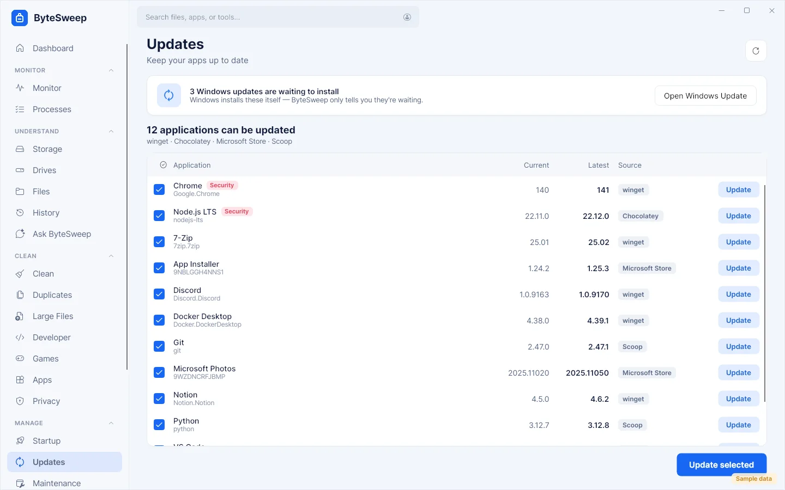Click the Storage icon in sidebar
The height and width of the screenshot is (490, 785).
coord(20,149)
